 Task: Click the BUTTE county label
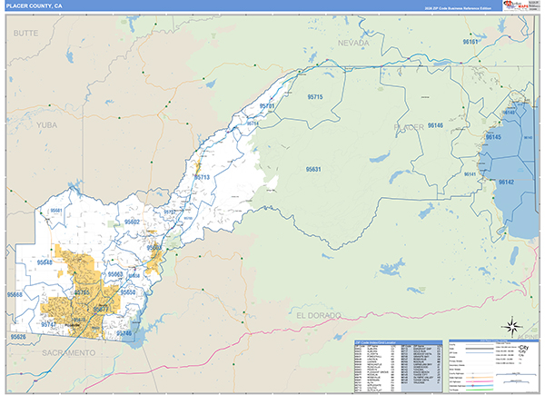pos(25,32)
